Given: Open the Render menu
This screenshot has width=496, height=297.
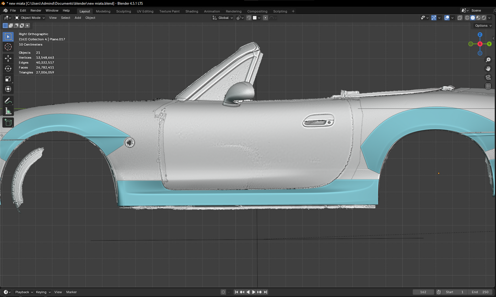Looking at the screenshot, I should (x=36, y=10).
